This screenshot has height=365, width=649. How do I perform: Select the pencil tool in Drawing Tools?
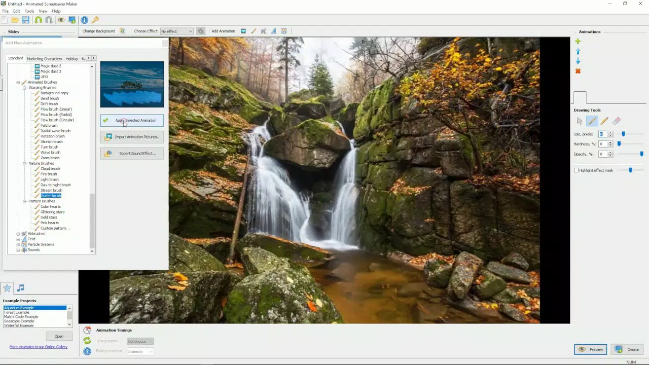tap(604, 121)
